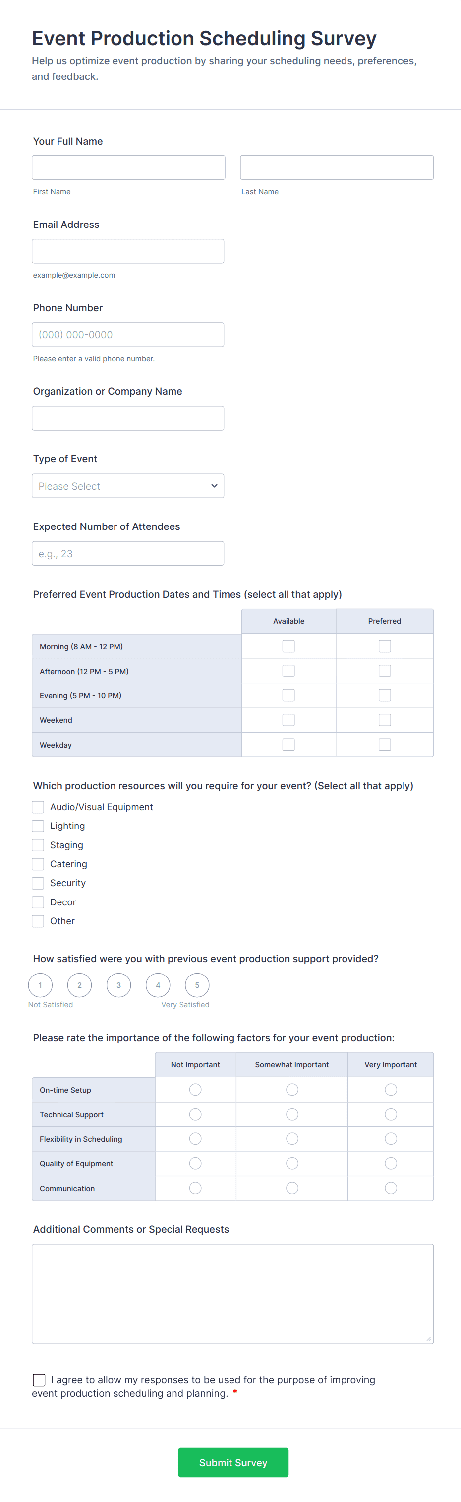Viewport: 461px width, 1502px height.
Task: Click the Additional Comments text area
Action: (x=232, y=1294)
